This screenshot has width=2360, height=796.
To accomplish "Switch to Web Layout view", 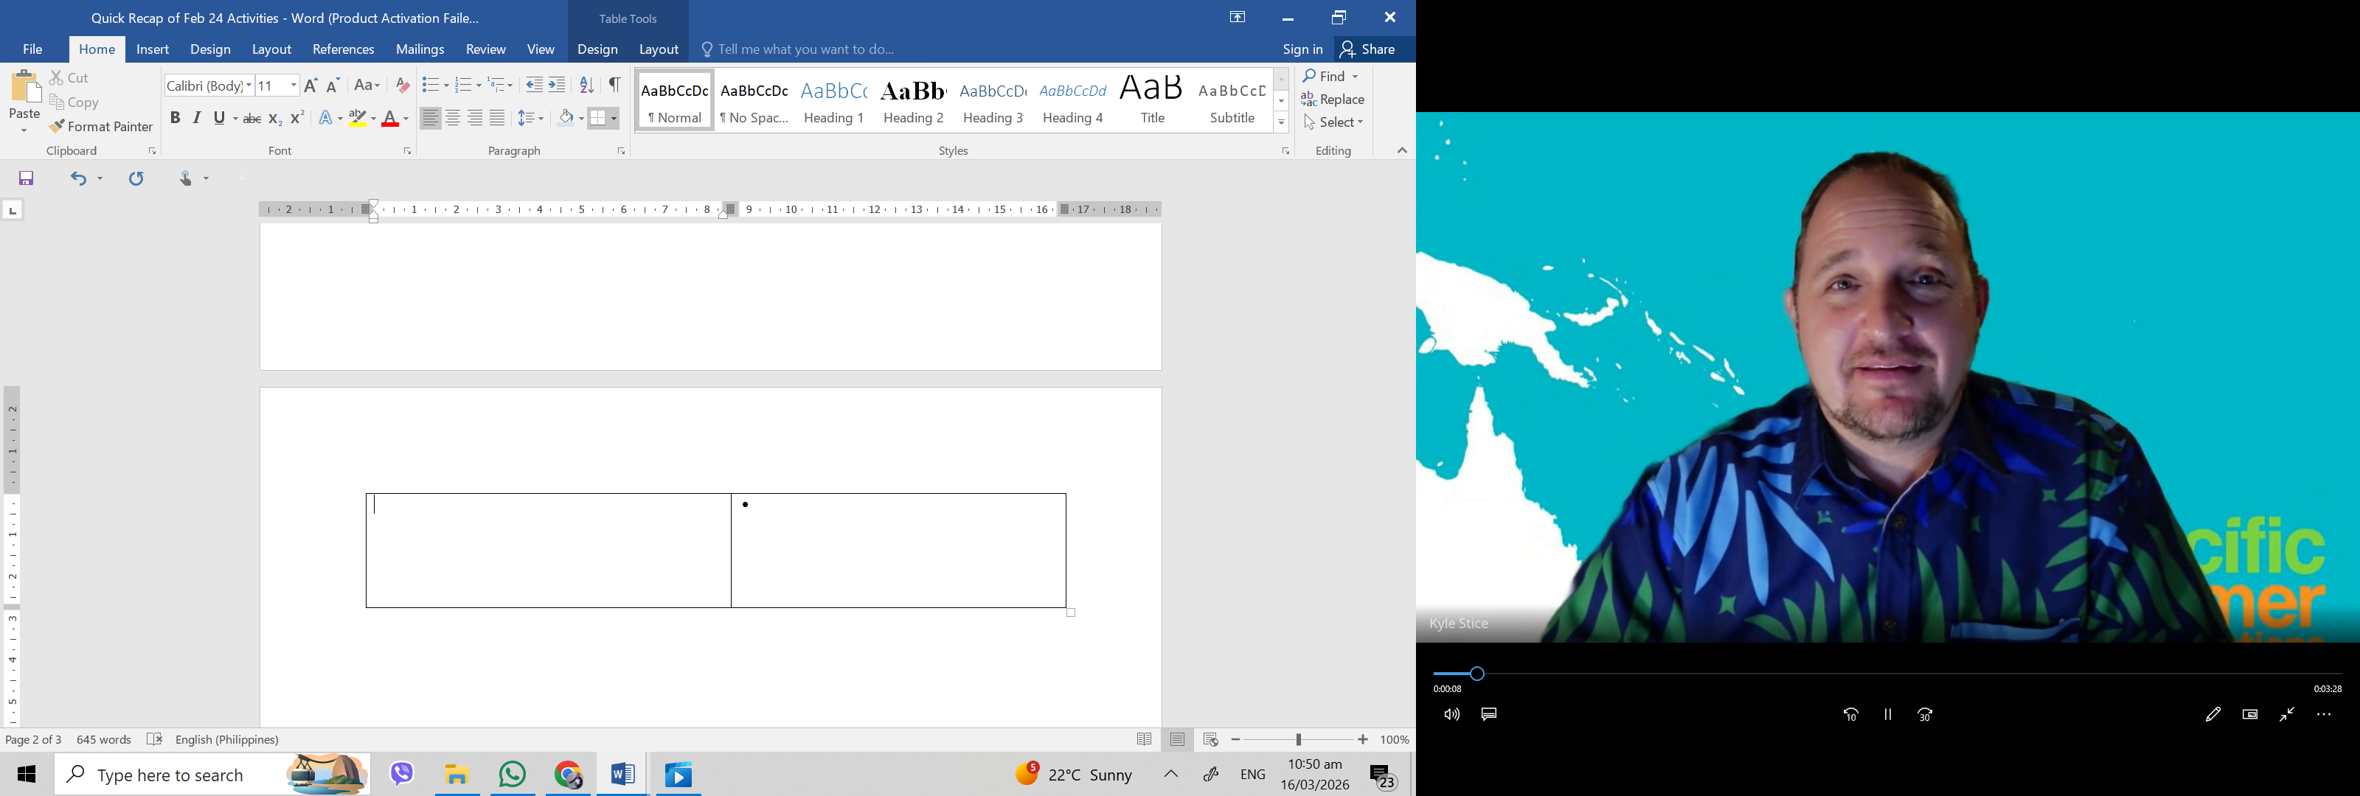I will pos(1210,739).
